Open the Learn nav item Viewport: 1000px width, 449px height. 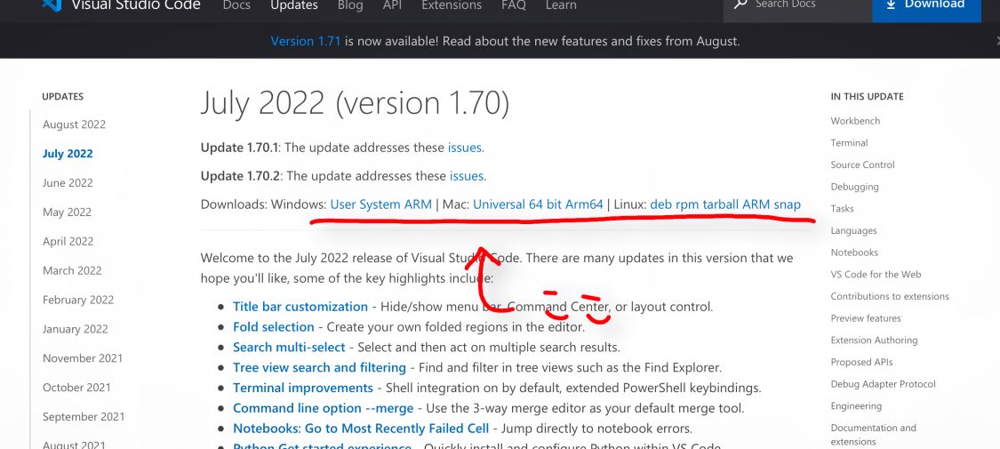pos(561,5)
